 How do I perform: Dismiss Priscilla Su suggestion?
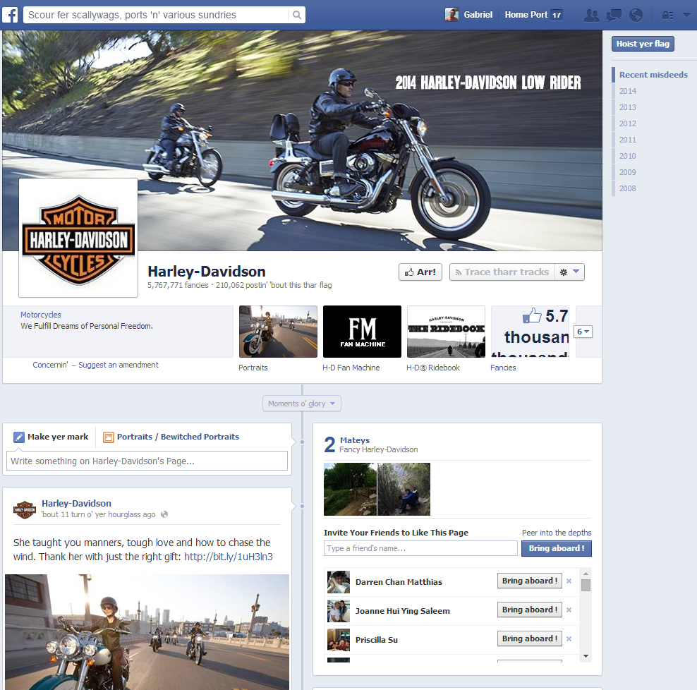pos(569,639)
